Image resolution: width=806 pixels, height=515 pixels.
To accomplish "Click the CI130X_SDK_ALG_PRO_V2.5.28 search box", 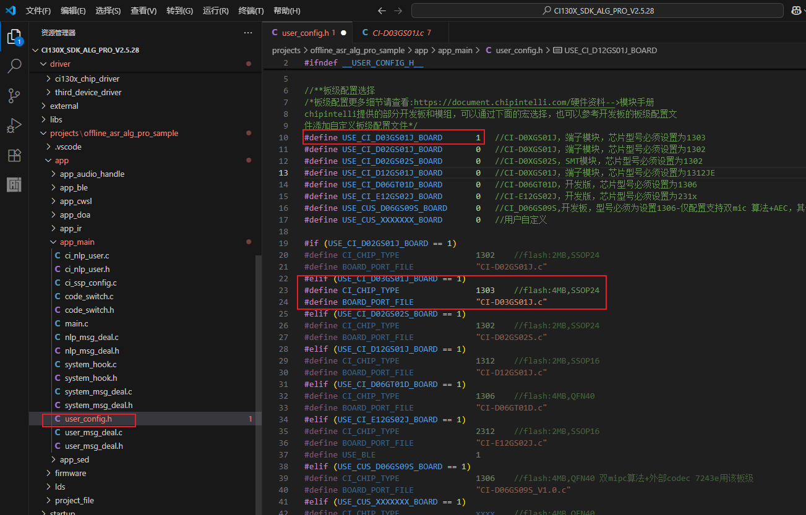I will (x=598, y=11).
